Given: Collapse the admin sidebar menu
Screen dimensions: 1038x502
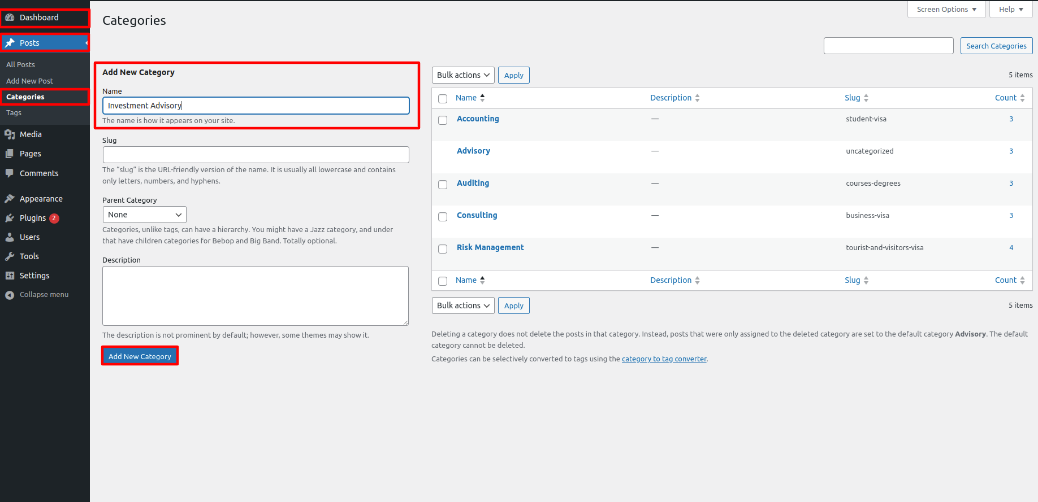Looking at the screenshot, I should pyautogui.click(x=37, y=295).
